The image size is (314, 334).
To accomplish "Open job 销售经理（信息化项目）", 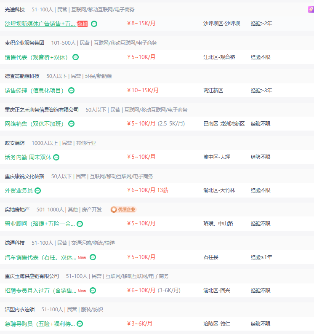I will (34, 91).
